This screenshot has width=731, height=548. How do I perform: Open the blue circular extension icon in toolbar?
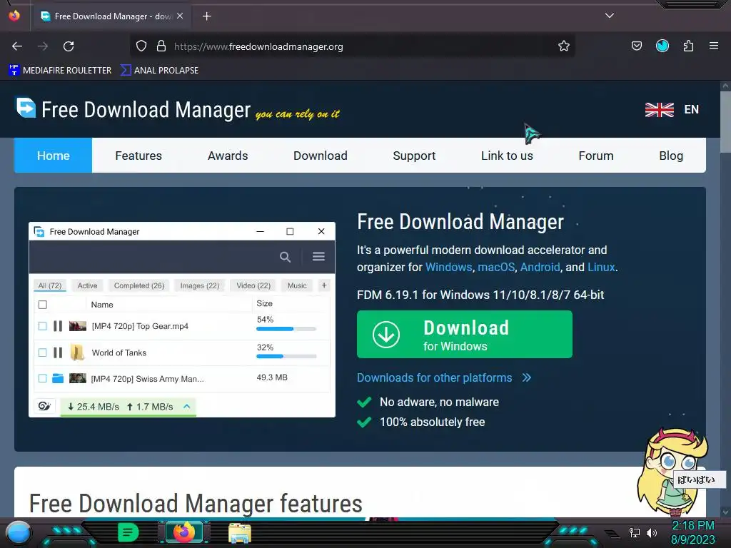coord(662,46)
